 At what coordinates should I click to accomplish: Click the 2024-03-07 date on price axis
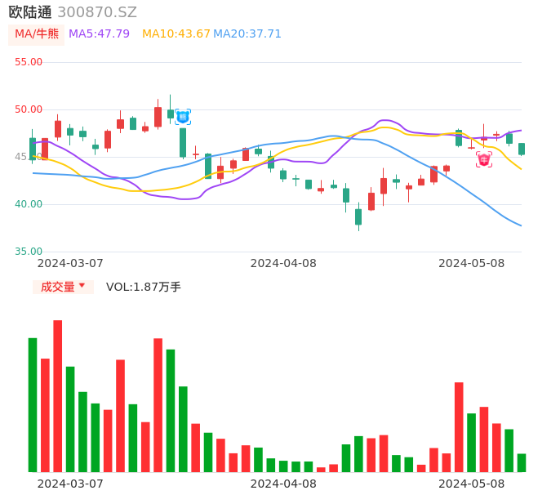(70, 263)
